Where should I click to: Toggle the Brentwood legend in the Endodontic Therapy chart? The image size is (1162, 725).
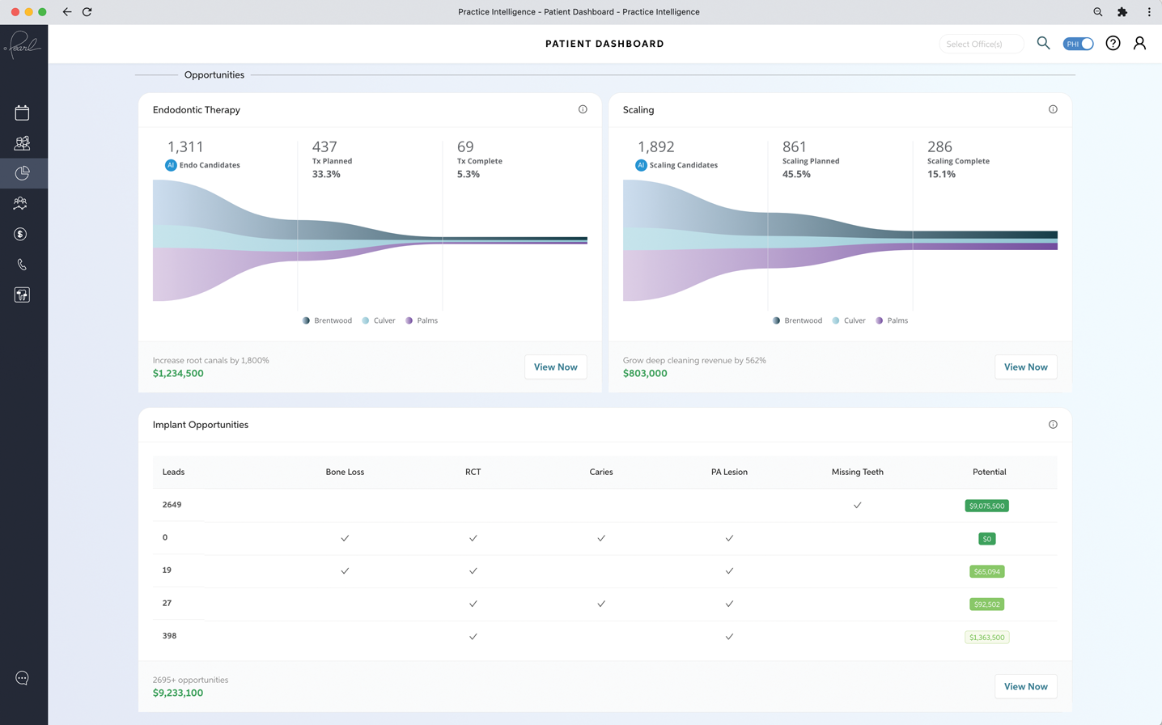pyautogui.click(x=327, y=320)
